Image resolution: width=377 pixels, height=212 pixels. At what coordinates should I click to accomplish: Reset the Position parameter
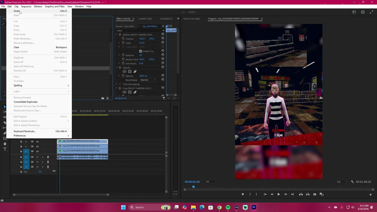tap(163, 39)
